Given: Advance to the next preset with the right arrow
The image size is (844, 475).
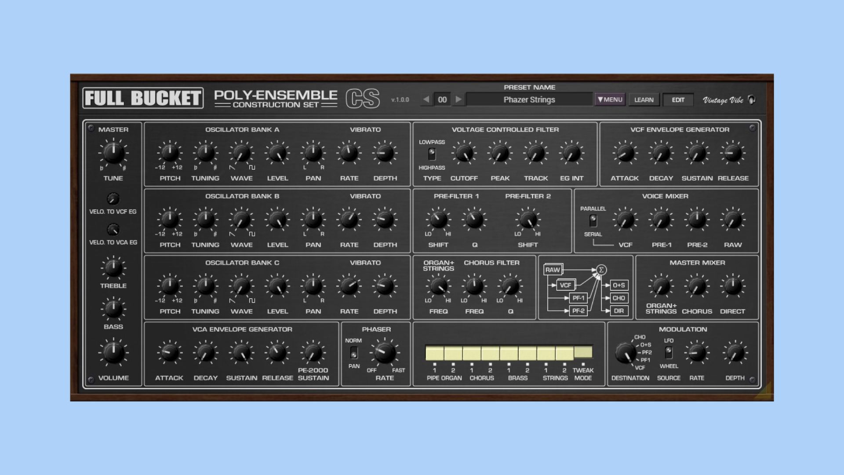Looking at the screenshot, I should [x=458, y=99].
